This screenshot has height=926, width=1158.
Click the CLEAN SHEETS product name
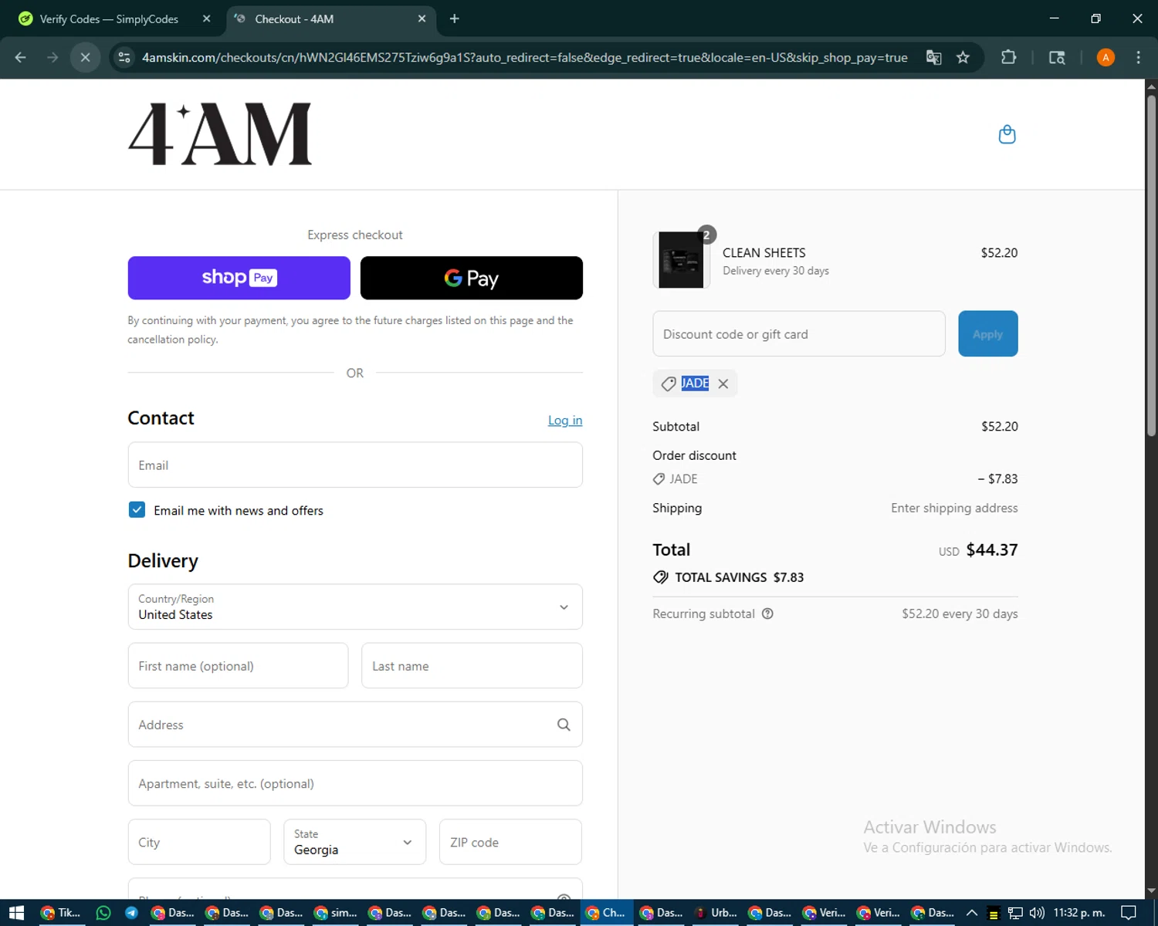coord(764,252)
